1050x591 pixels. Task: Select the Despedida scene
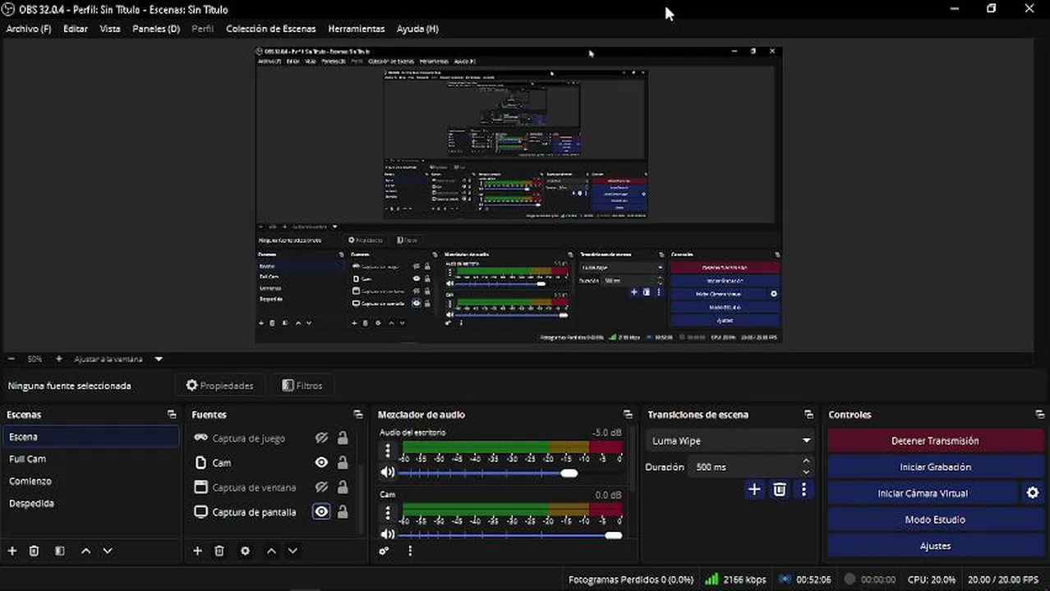(91, 503)
